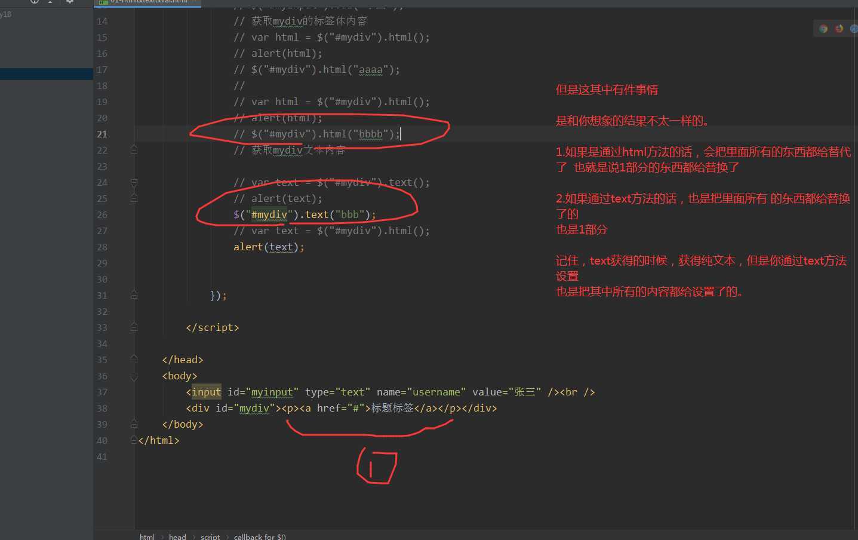Click gutter line number 37
The height and width of the screenshot is (540, 858).
(x=102, y=392)
